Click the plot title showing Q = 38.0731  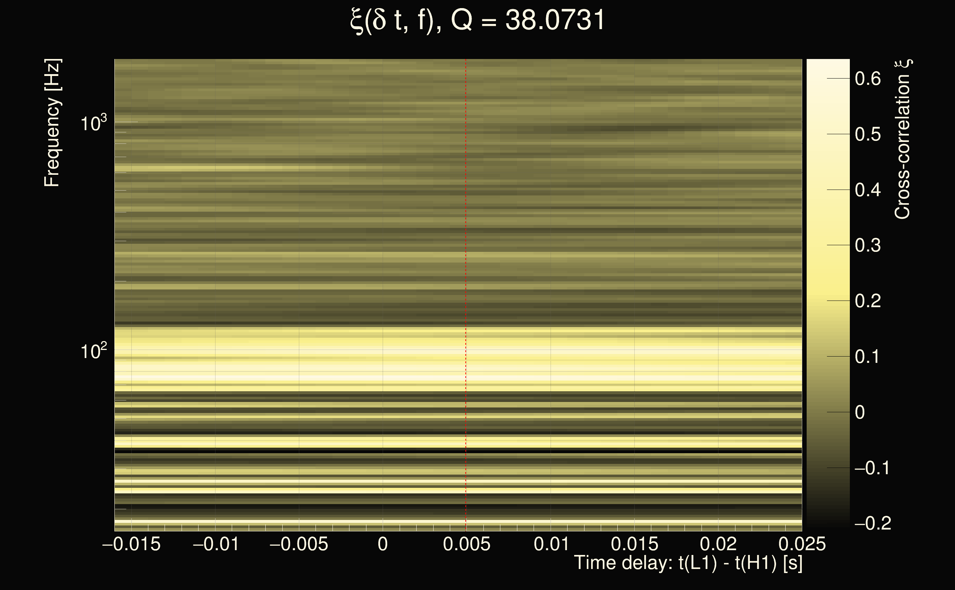tap(477, 20)
